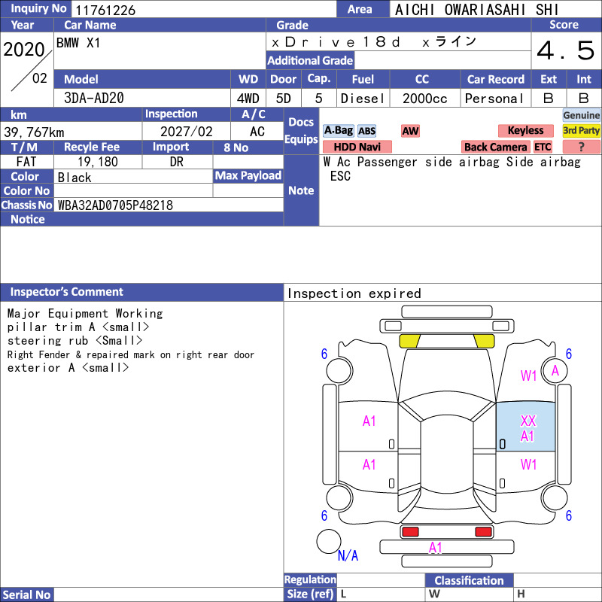This screenshot has width=602, height=602.
Task: Select the HDD Navi badge
Action: click(357, 147)
